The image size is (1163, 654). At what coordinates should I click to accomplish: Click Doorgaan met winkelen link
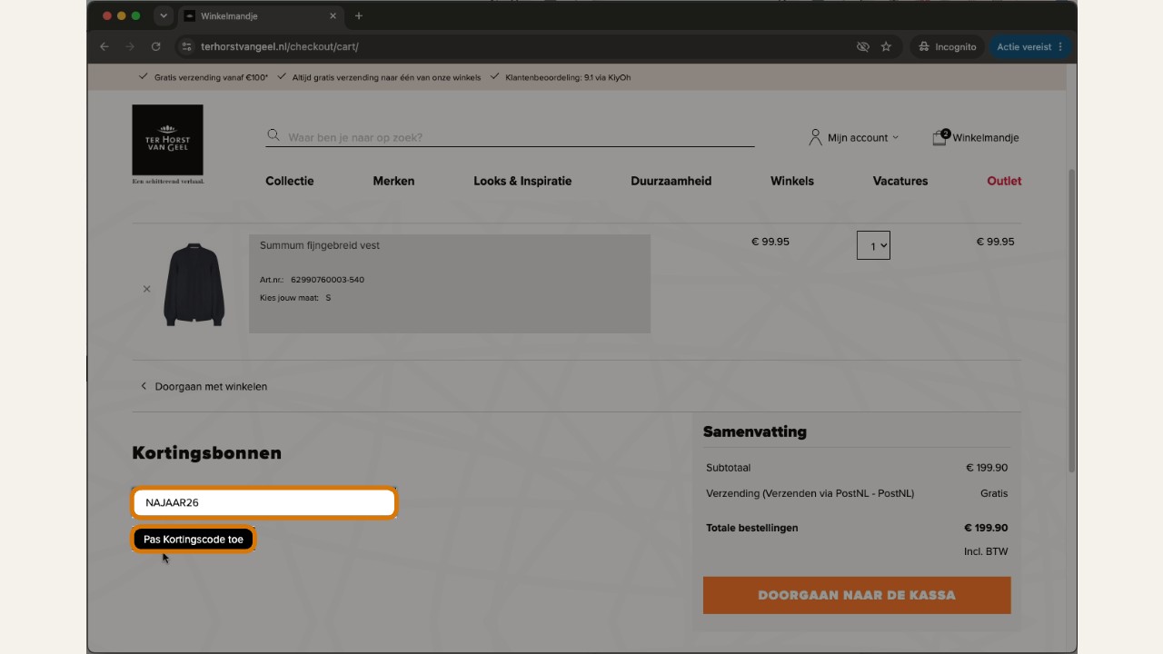[204, 386]
